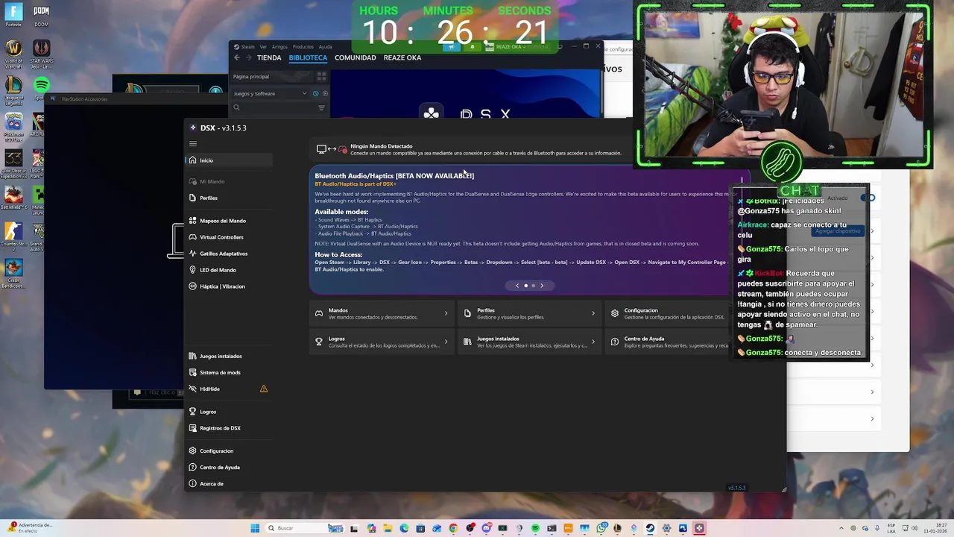Open Steam library advanced filter icon
Image resolution: width=954 pixels, height=537 pixels.
(x=321, y=108)
